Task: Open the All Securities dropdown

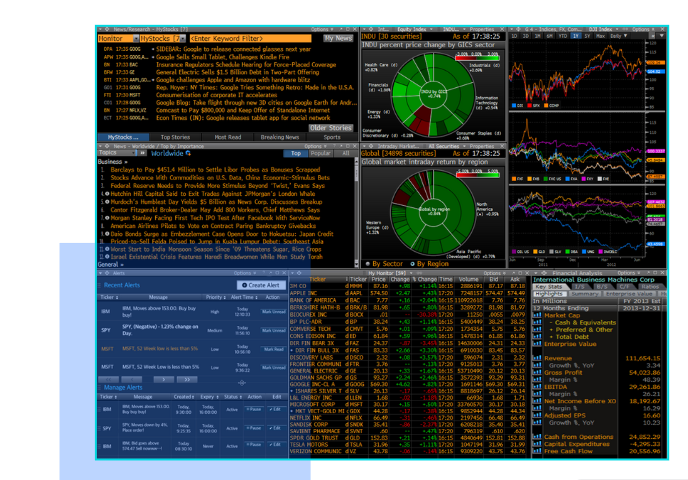Action: point(447,146)
